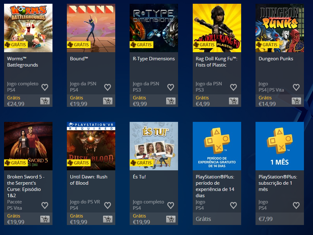Add Until Dawn Rush of Blood to cart
Screen dimensions: 313x235
(x=108, y=219)
